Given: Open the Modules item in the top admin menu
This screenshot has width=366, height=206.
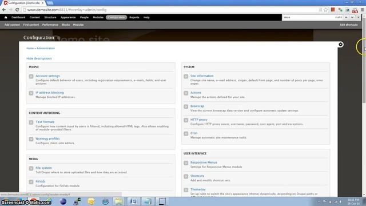Looking at the screenshot, I should [98, 17].
